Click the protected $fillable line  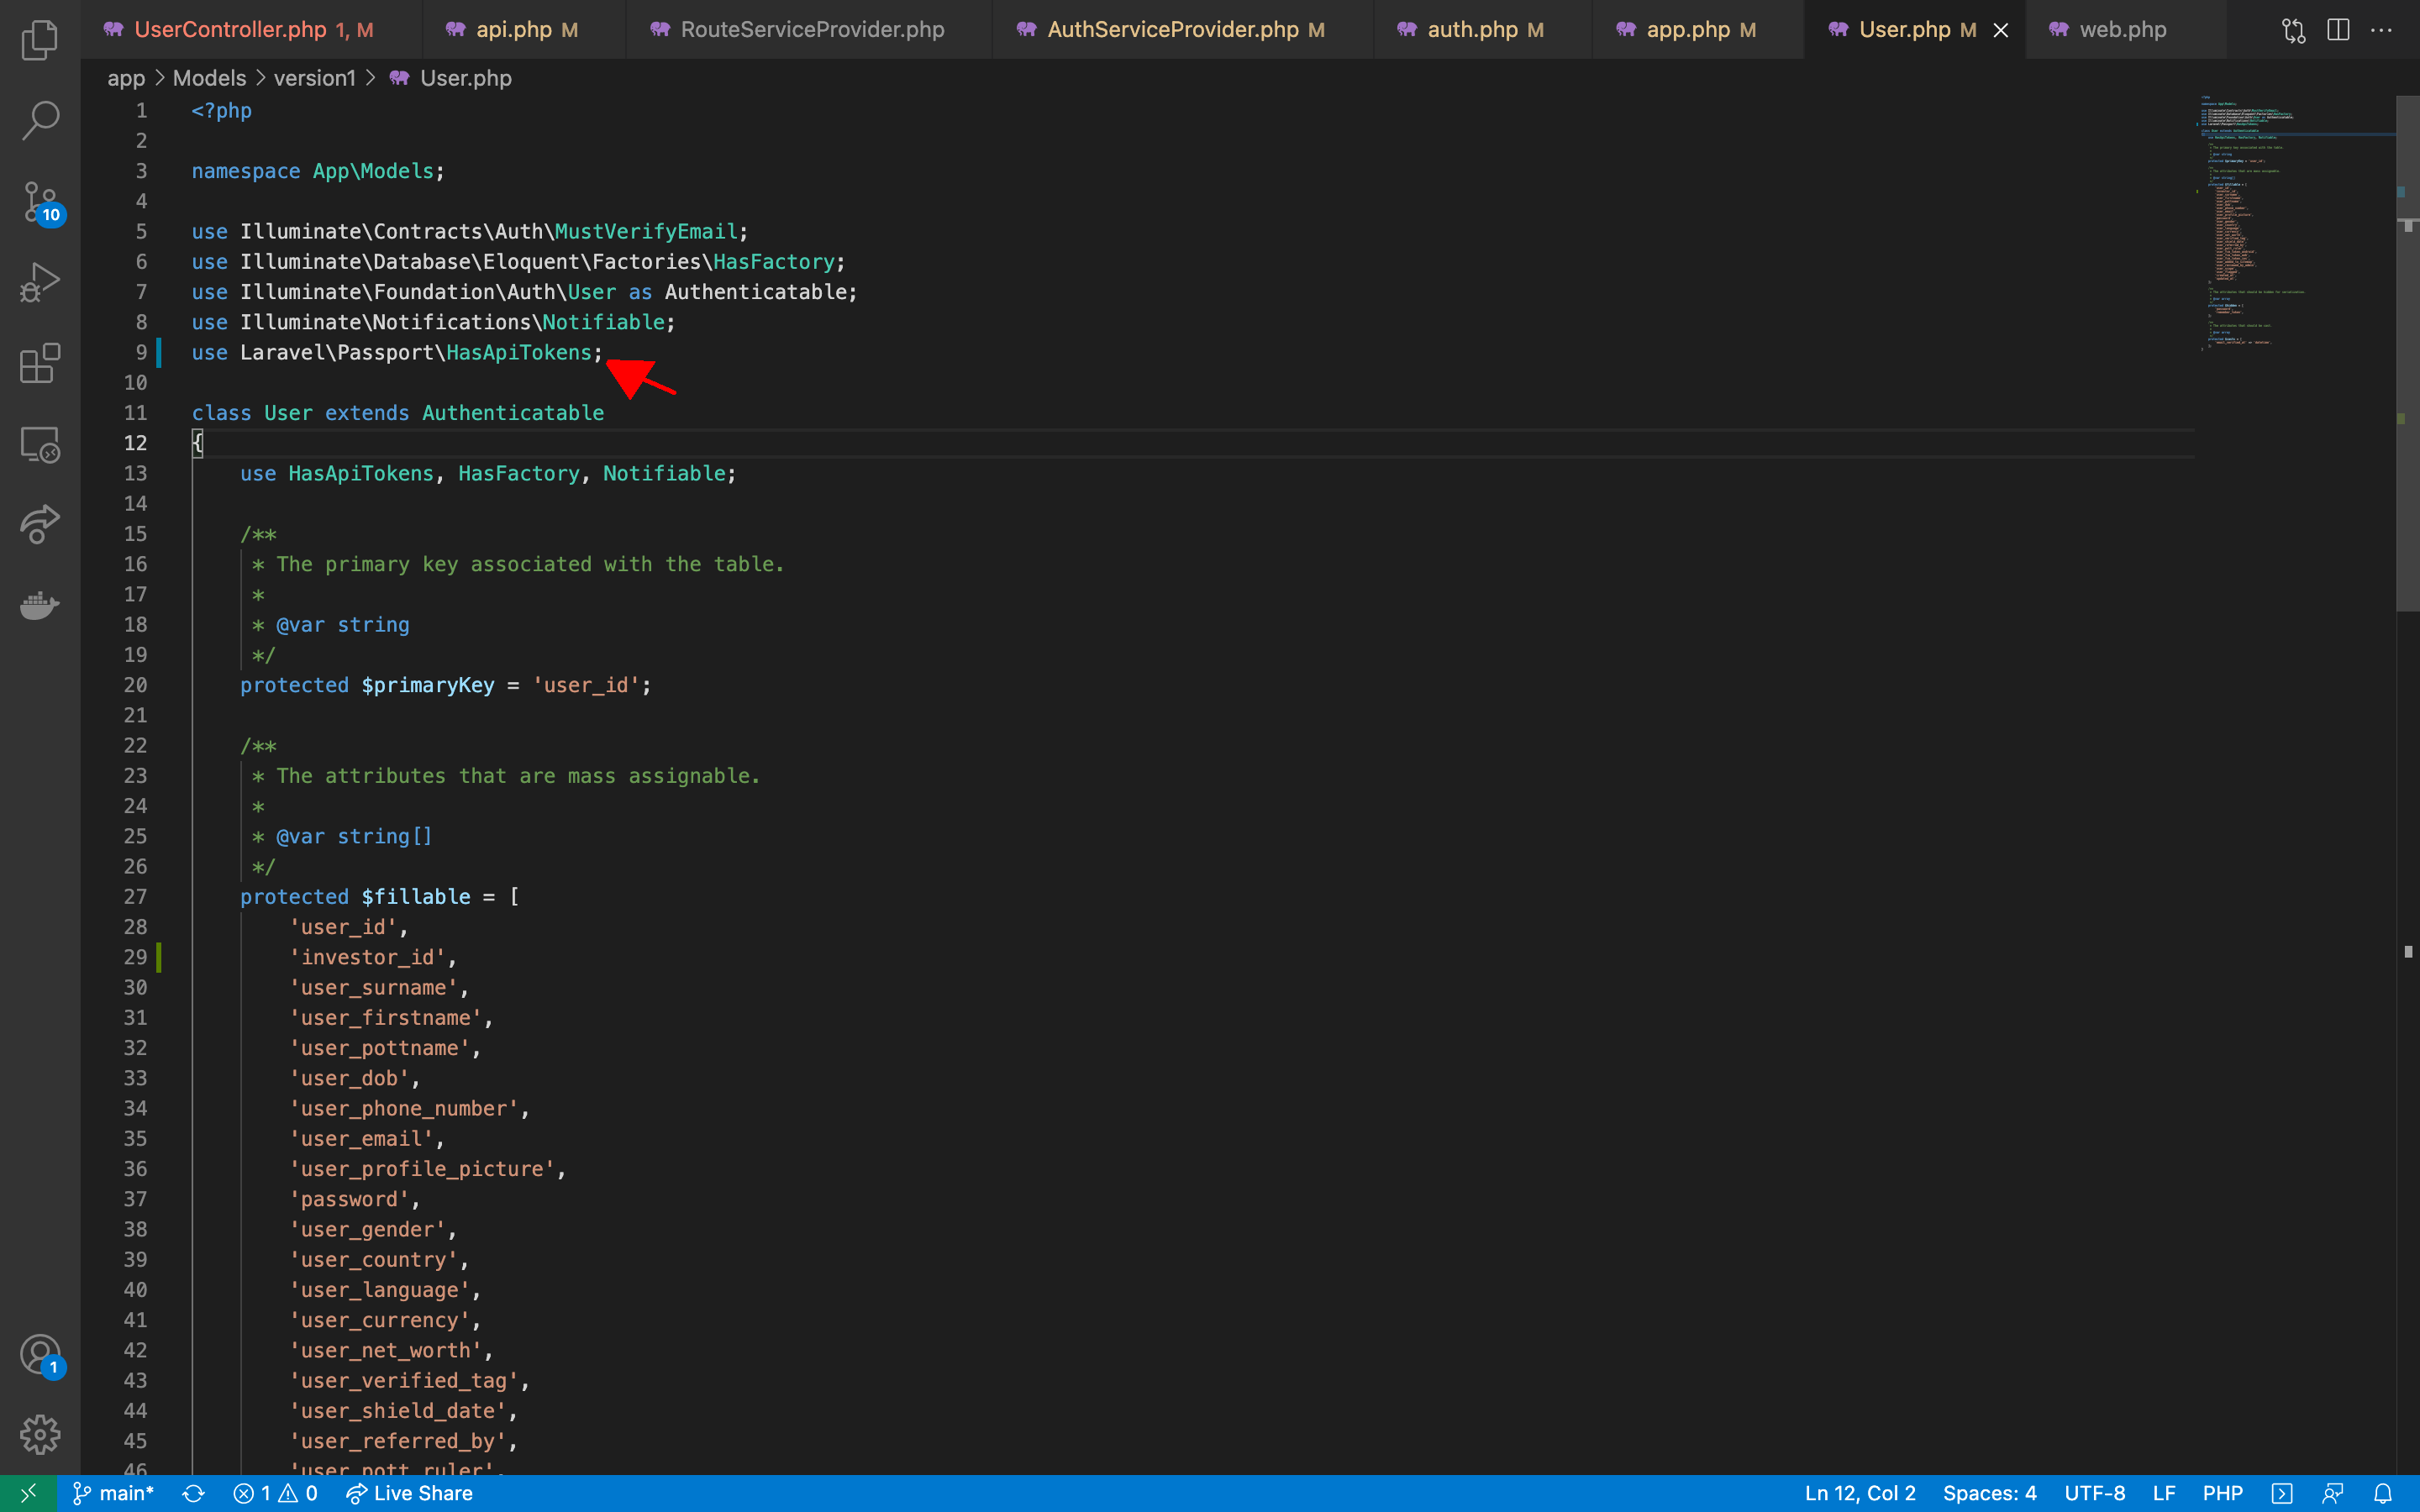[380, 897]
